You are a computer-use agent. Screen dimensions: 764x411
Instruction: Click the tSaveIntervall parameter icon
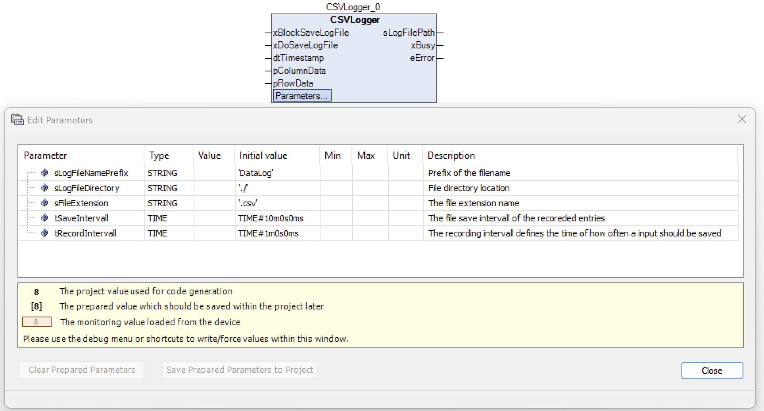pos(44,218)
